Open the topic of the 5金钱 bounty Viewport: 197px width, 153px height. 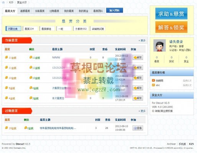click(x=61, y=88)
